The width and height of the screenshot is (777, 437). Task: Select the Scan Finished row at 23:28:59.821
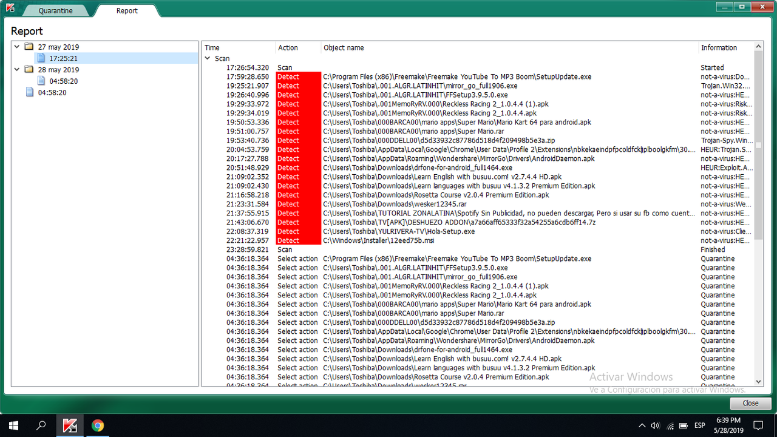click(478, 249)
